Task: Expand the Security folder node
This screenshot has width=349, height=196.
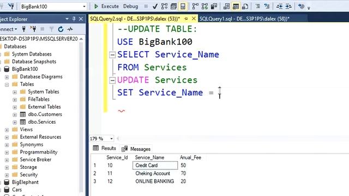Action: (7, 175)
